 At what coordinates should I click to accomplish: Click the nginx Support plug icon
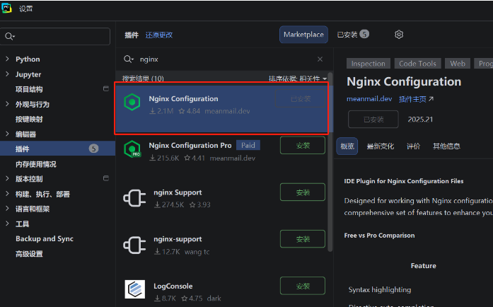pos(134,198)
